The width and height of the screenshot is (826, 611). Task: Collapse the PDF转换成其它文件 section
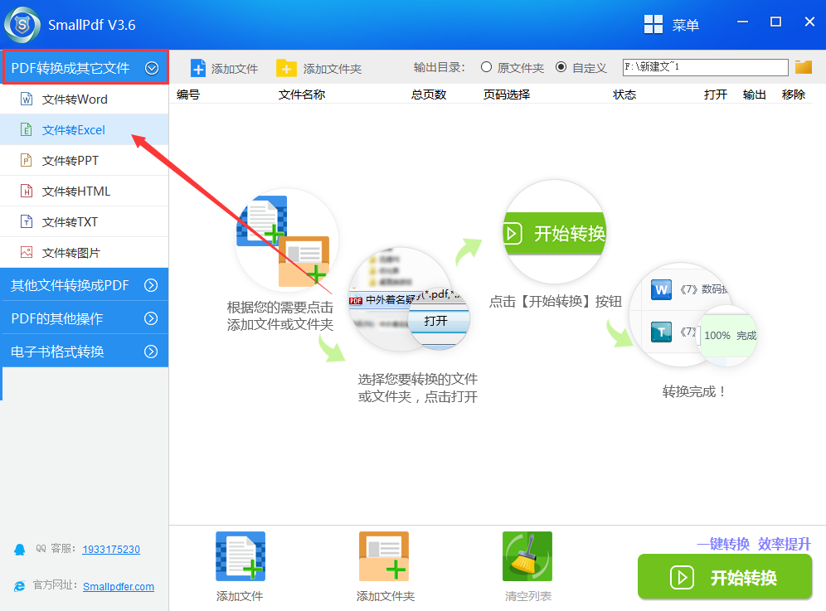[152, 68]
